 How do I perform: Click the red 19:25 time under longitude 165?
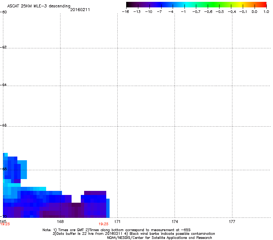[5, 224]
